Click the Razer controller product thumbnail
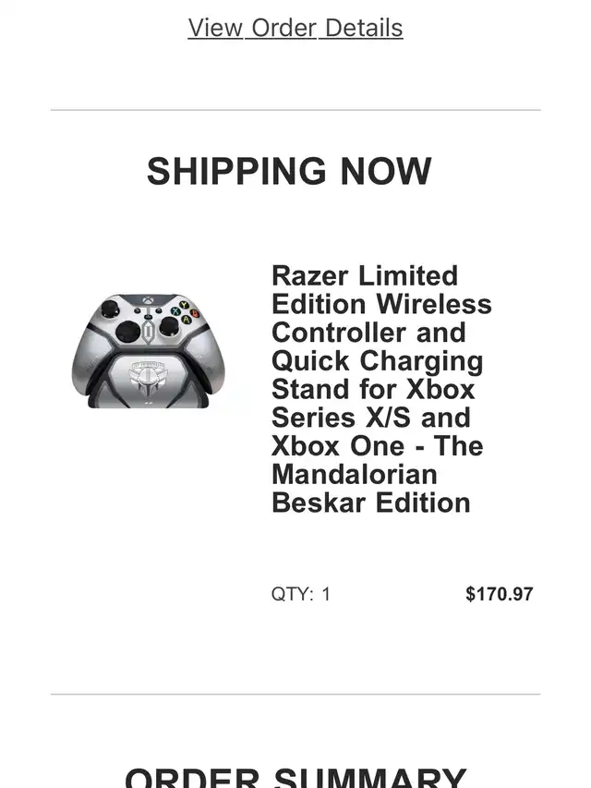Viewport: 591px width, 788px height. (x=149, y=350)
